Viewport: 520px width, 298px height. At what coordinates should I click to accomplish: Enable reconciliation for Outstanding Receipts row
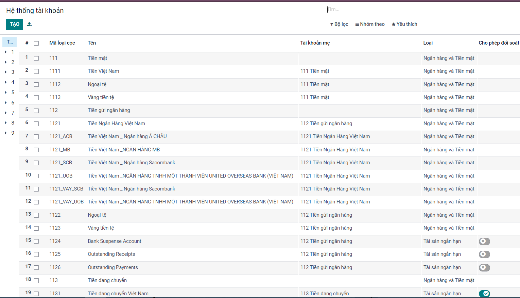pyautogui.click(x=484, y=254)
